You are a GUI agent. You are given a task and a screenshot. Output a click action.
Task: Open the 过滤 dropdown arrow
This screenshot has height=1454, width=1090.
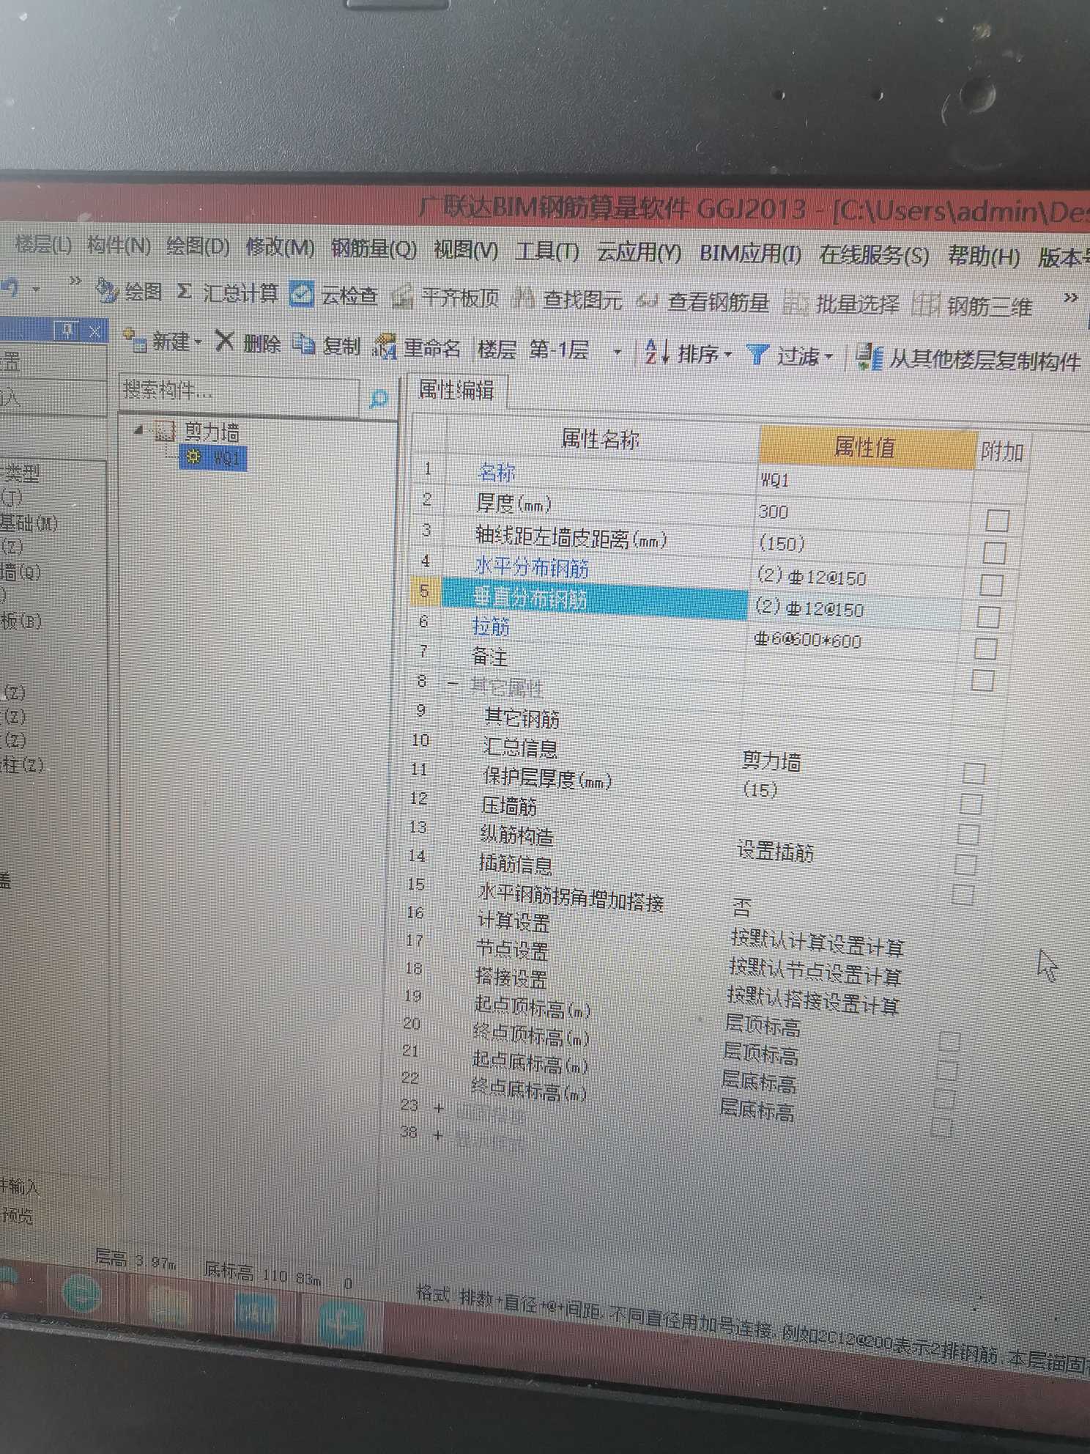[x=829, y=357]
